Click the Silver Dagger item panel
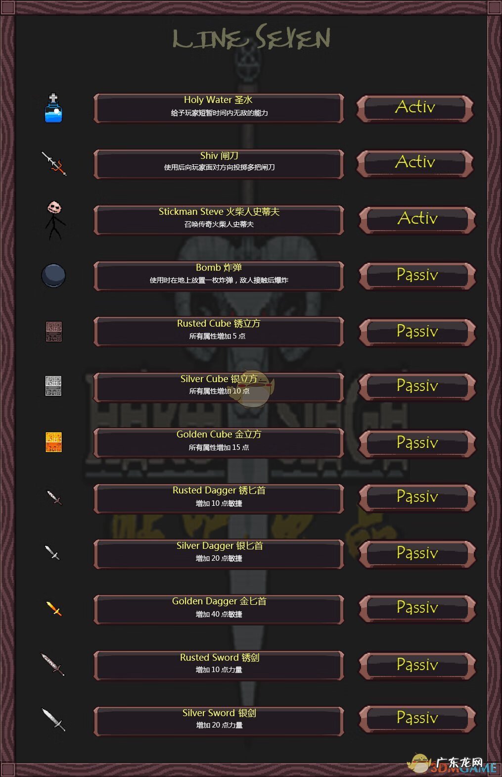Image resolution: width=502 pixels, height=777 pixels. (219, 554)
